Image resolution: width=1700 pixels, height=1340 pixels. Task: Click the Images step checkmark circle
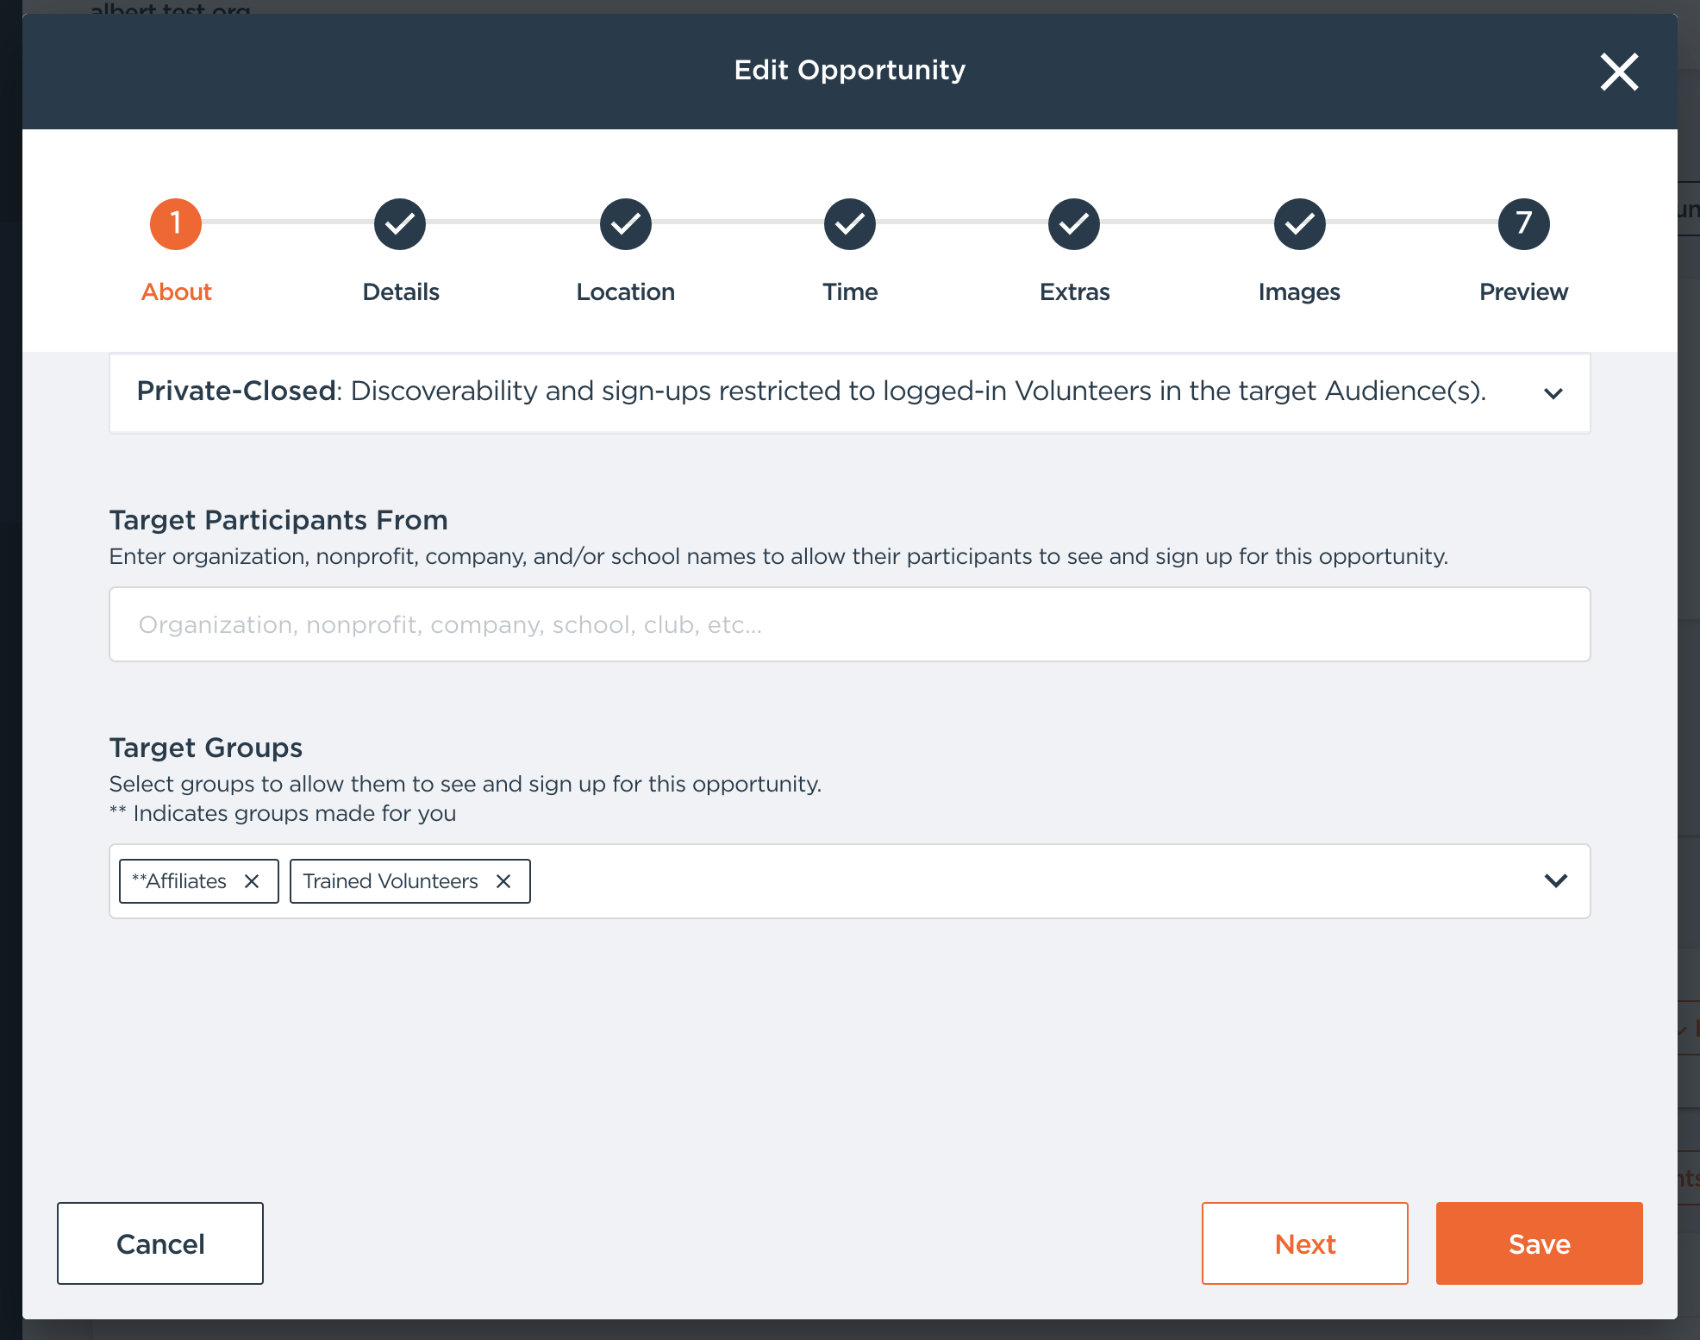1299,224
